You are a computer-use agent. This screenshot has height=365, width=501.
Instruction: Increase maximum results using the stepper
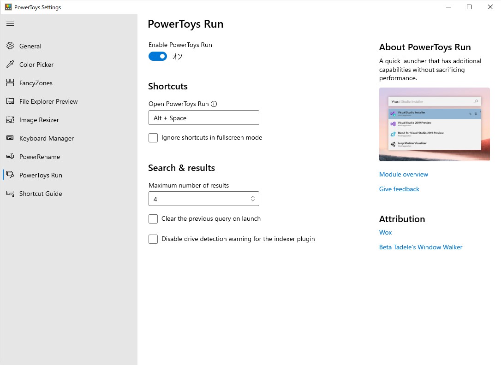(252, 196)
